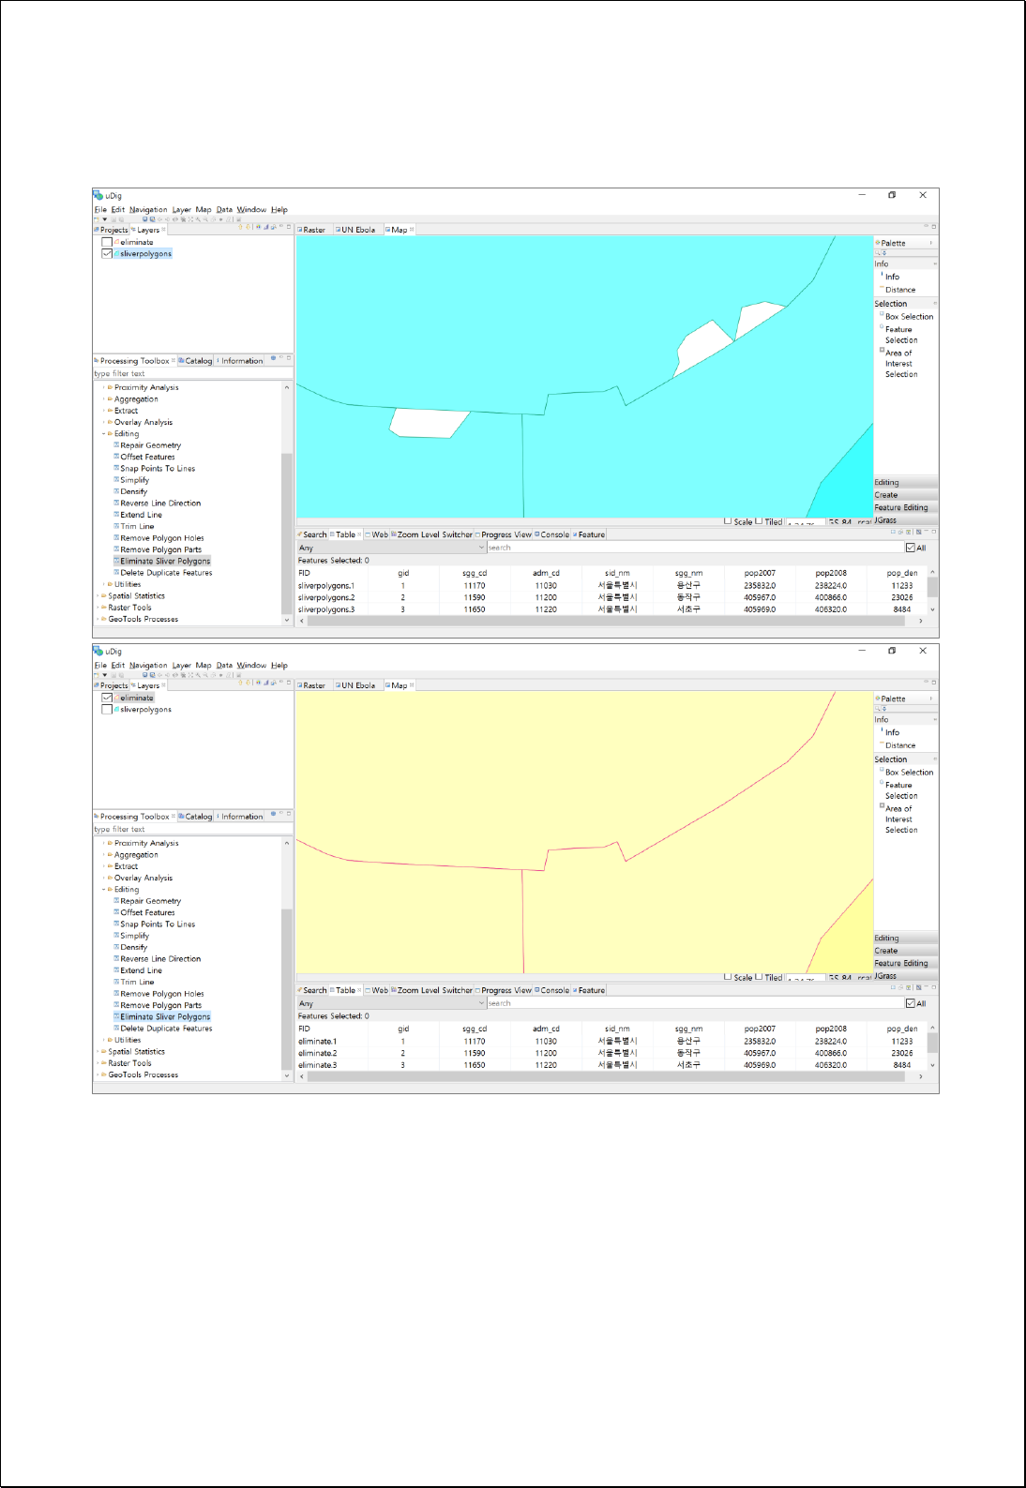
Task: Collapse Editing folder in cyan-map window toolbox
Action: 104,433
